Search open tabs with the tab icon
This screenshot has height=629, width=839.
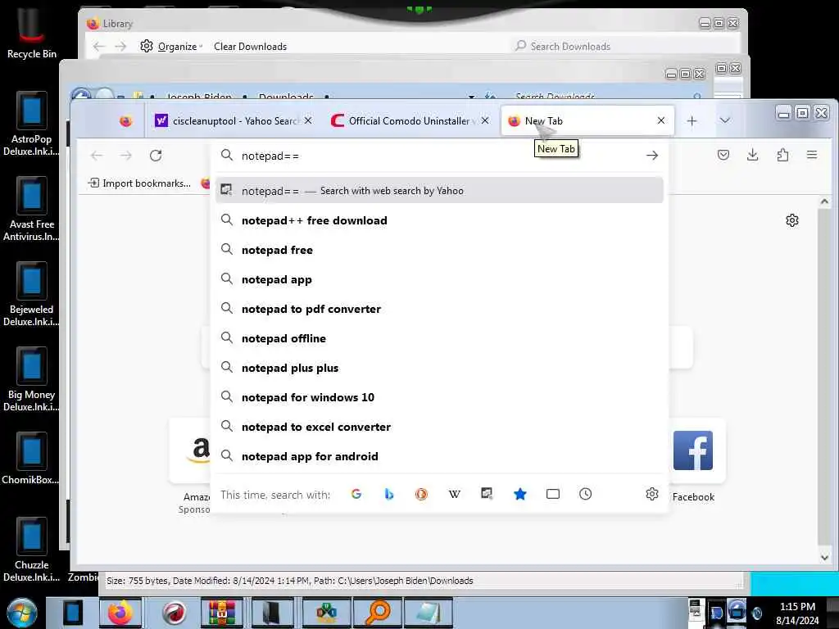pyautogui.click(x=553, y=494)
